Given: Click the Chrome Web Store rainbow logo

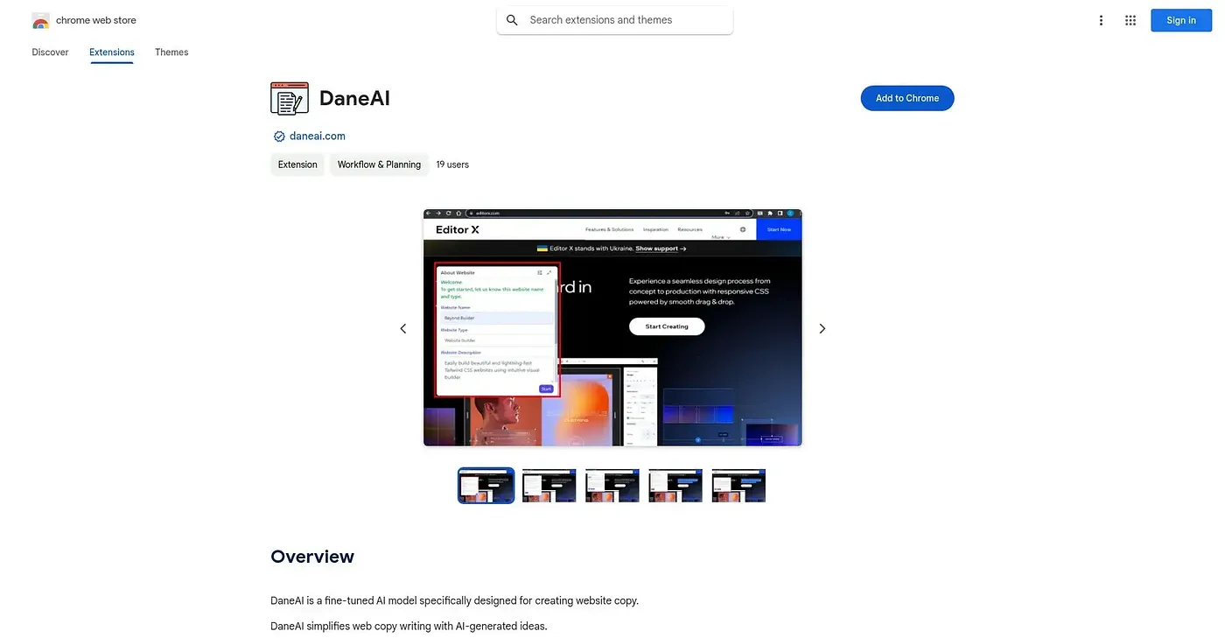Looking at the screenshot, I should coord(40,20).
